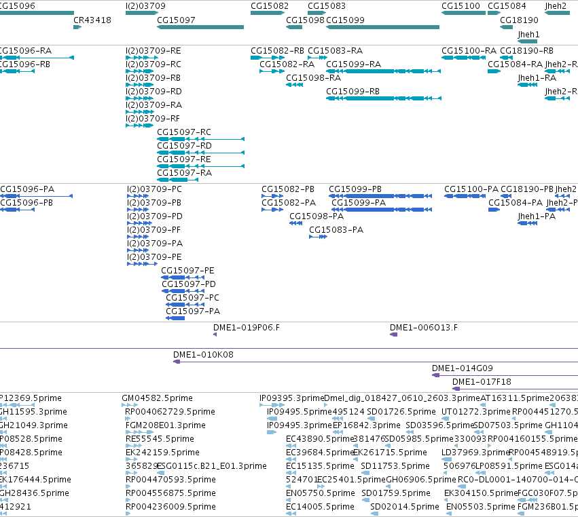The image size is (578, 517).
Task: Select the CG15083 gene label
Action: (x=327, y=6)
